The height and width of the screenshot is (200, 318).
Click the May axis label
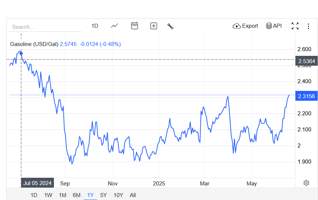pos(252,184)
